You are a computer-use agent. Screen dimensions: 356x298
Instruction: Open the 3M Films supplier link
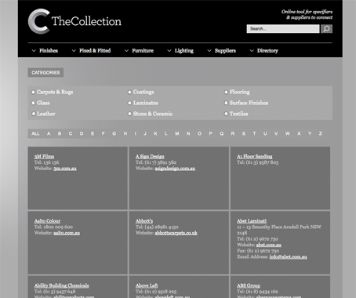click(44, 157)
